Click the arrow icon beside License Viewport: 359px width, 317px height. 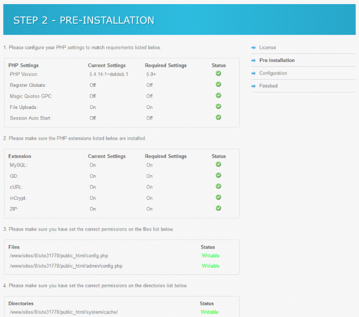click(254, 48)
